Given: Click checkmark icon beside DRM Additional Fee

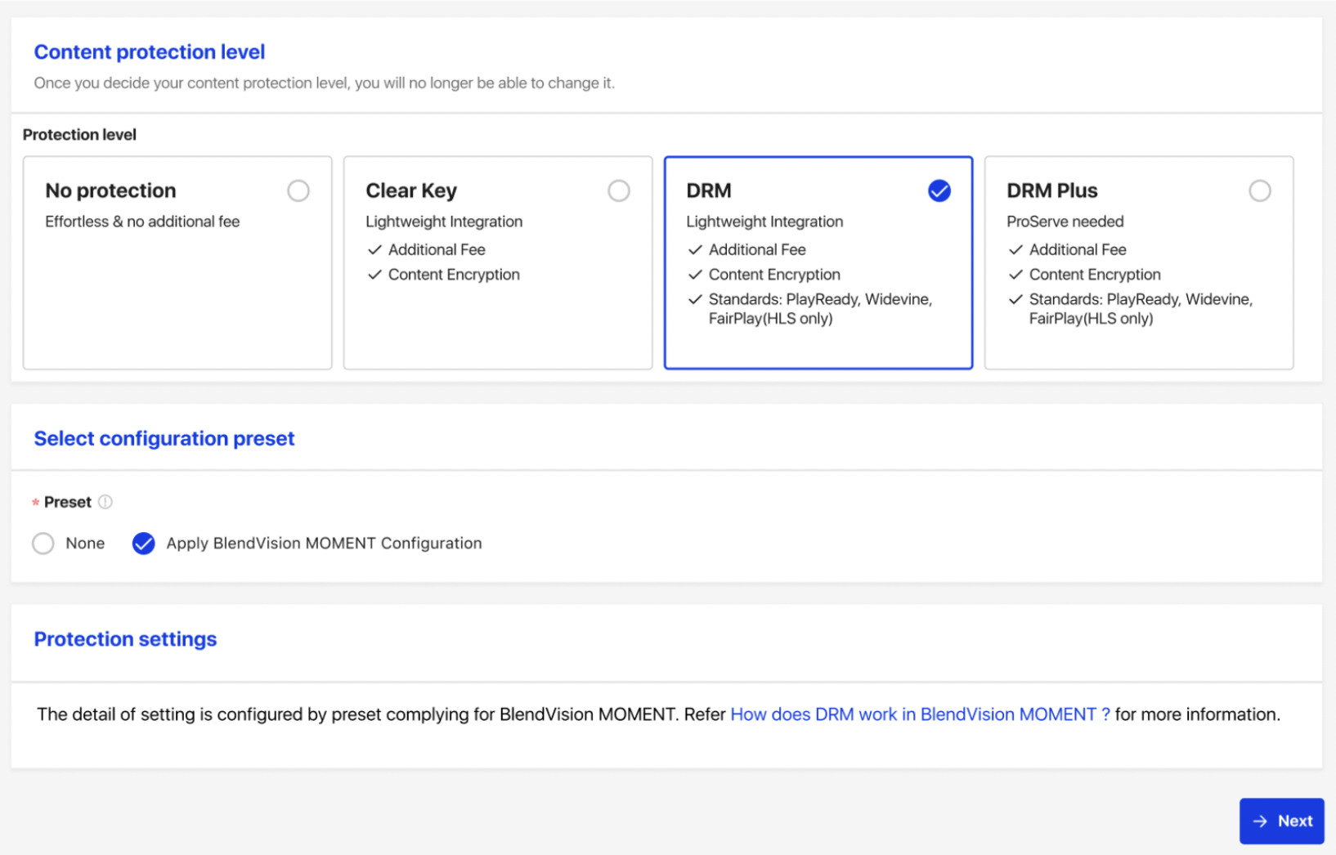Looking at the screenshot, I should coord(695,250).
